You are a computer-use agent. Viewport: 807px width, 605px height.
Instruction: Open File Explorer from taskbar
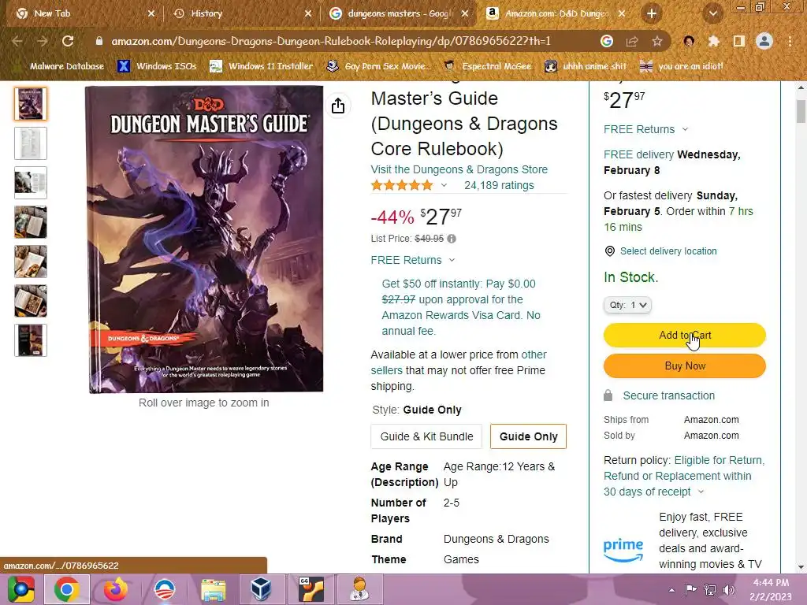213,589
